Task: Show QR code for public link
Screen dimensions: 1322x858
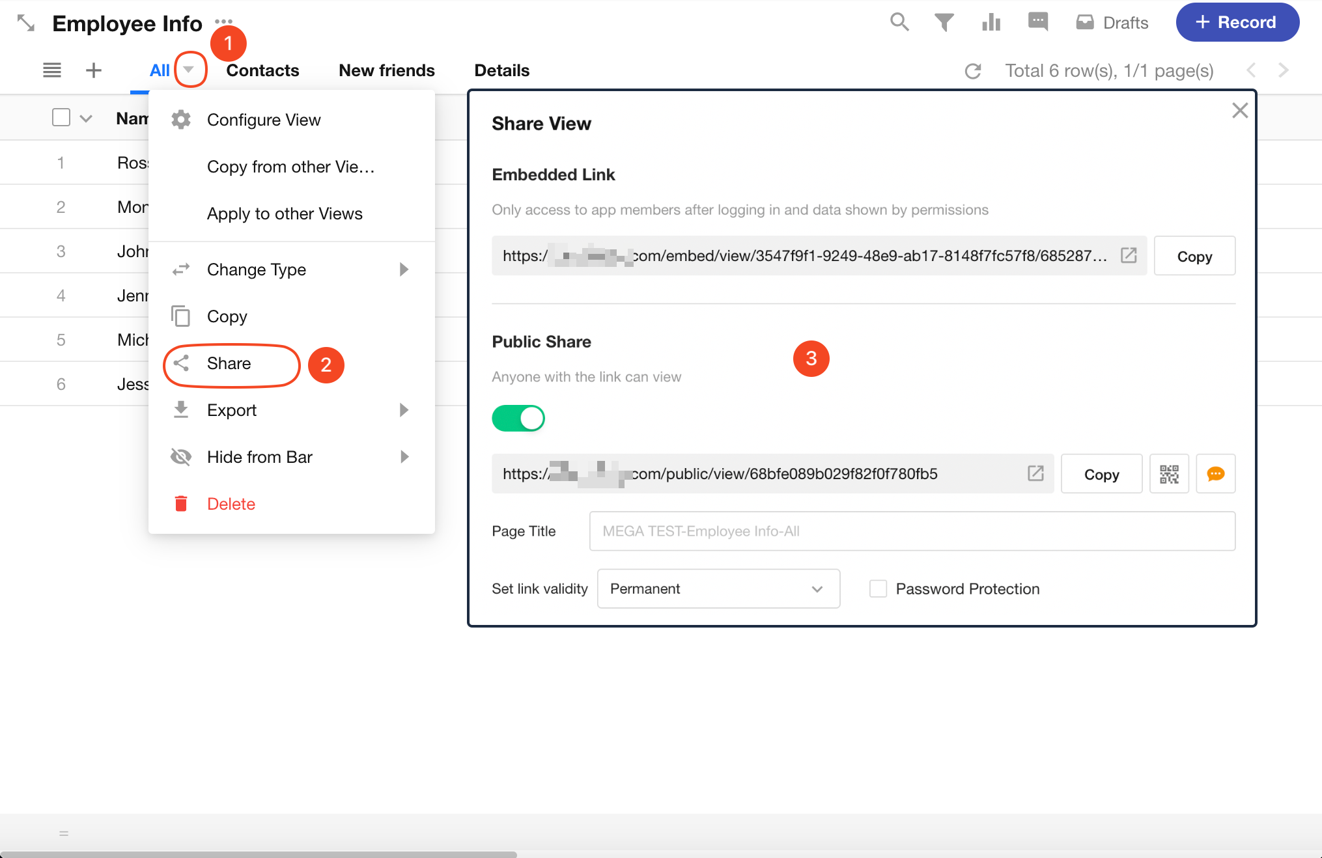Action: 1169,474
